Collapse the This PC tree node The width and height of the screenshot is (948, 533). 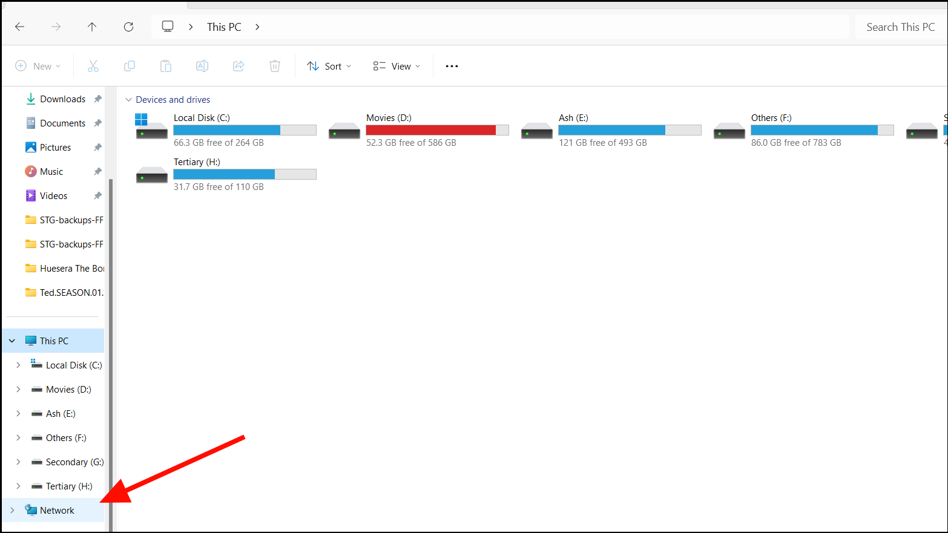tap(12, 341)
